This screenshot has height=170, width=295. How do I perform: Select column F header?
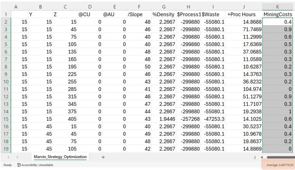pyautogui.click(x=139, y=7)
